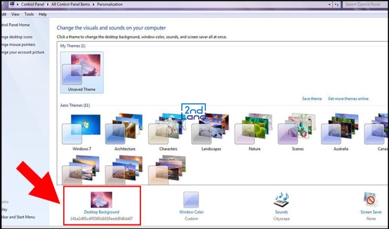Select sunrise theme beneath Windows 7
Image resolution: width=389 pixels, height=229 pixels.
pyautogui.click(x=81, y=169)
